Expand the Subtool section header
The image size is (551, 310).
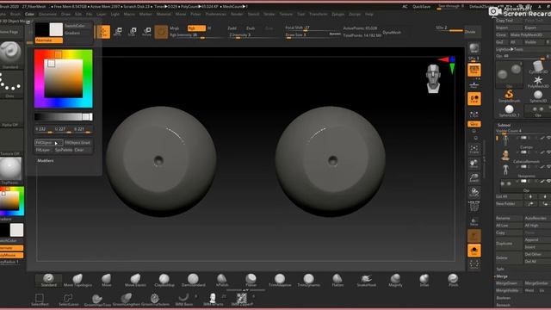click(504, 125)
